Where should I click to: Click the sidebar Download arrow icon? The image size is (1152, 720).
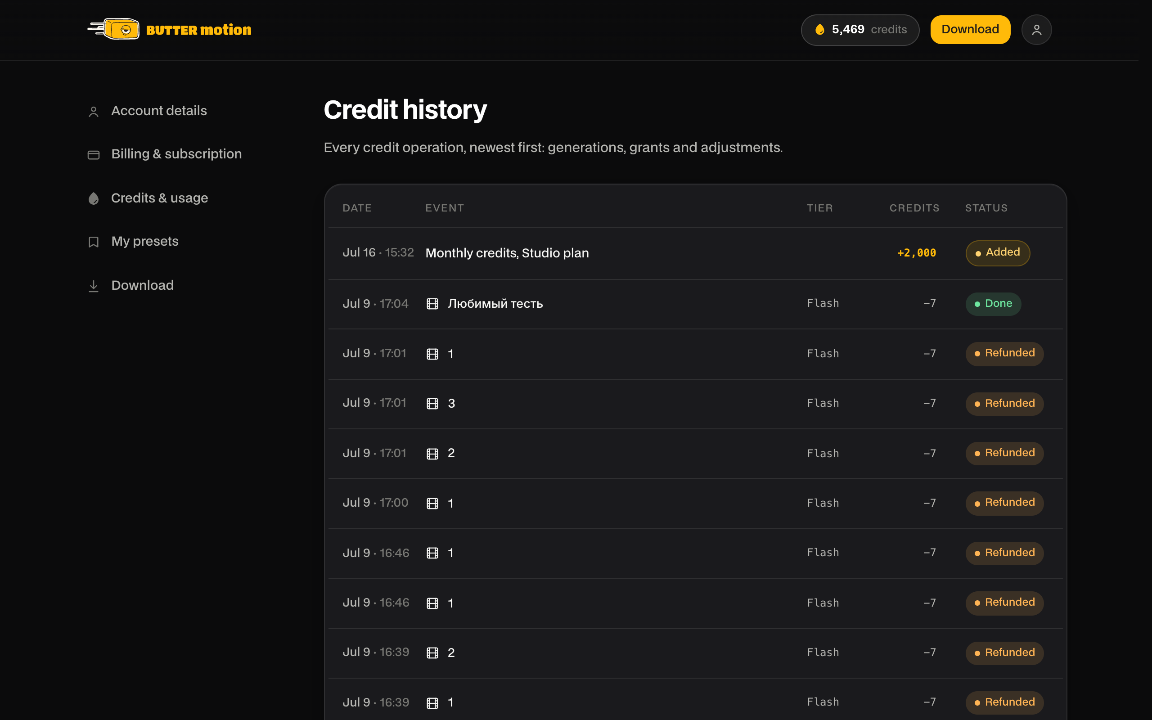(94, 286)
